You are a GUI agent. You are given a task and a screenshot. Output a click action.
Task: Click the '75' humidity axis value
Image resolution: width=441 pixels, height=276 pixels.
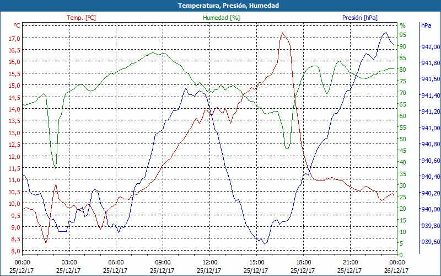tap(403, 81)
